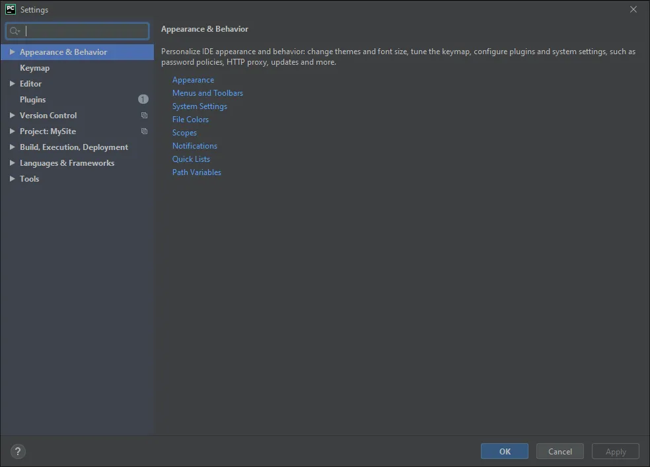This screenshot has width=650, height=467.
Task: Focus the settings search field
Action: [86, 31]
